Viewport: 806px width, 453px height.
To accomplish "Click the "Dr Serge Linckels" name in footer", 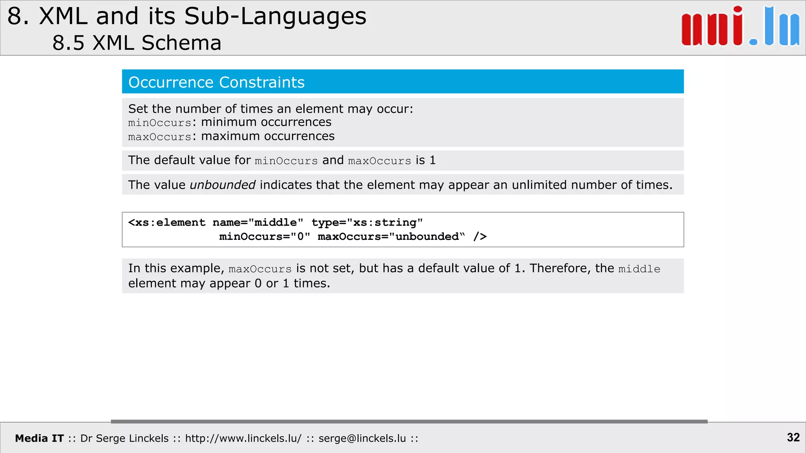I will [x=124, y=438].
